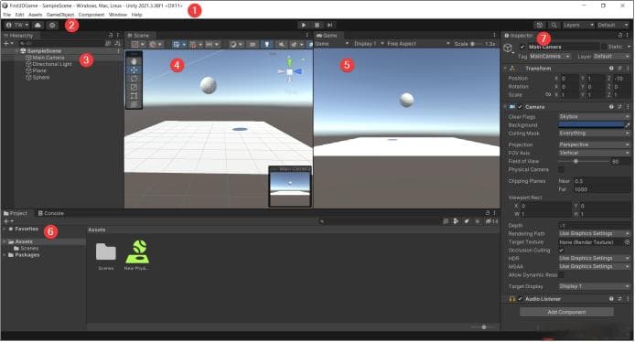Toggle Camera component enabled checkbox
This screenshot has width=635, height=342.
pyautogui.click(x=520, y=107)
